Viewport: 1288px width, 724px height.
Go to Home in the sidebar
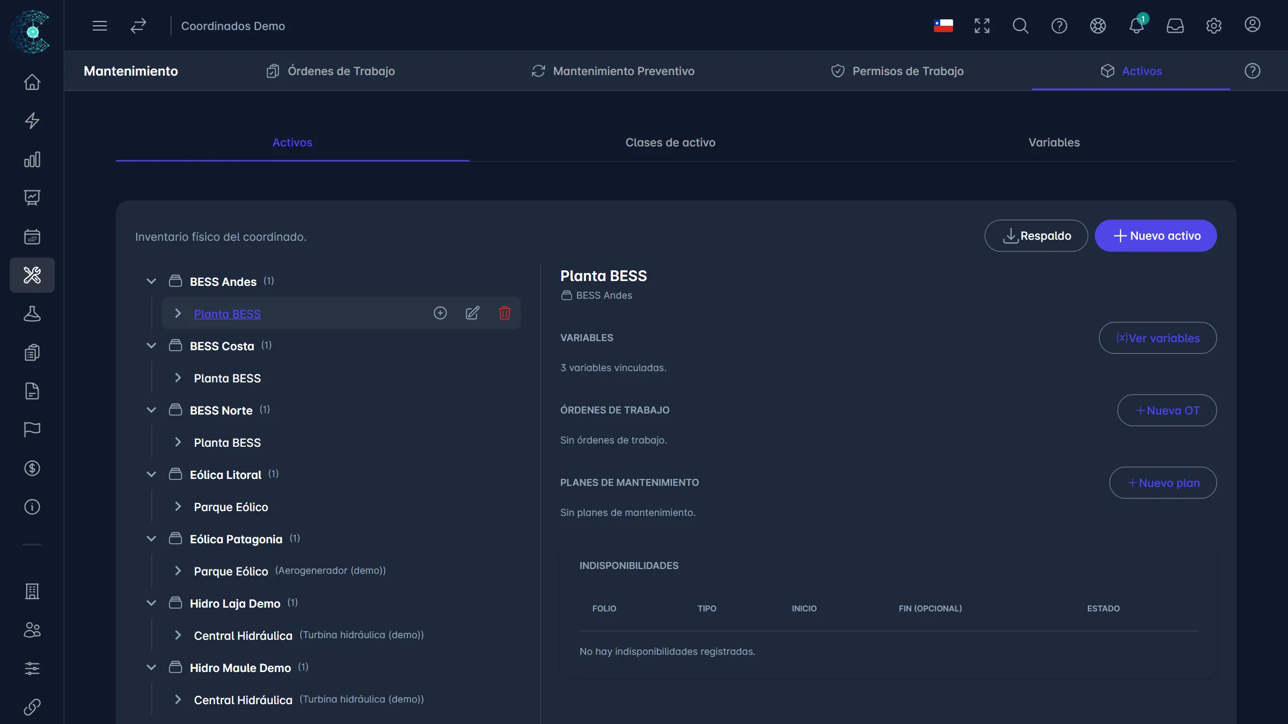(x=32, y=82)
